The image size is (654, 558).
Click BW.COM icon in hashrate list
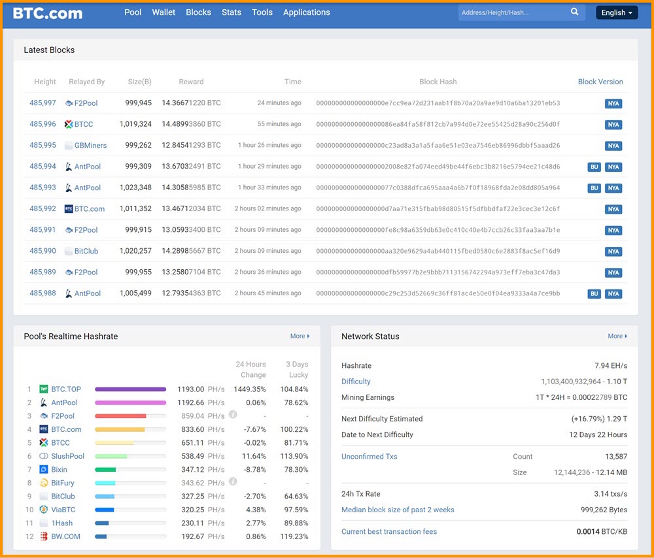44,536
